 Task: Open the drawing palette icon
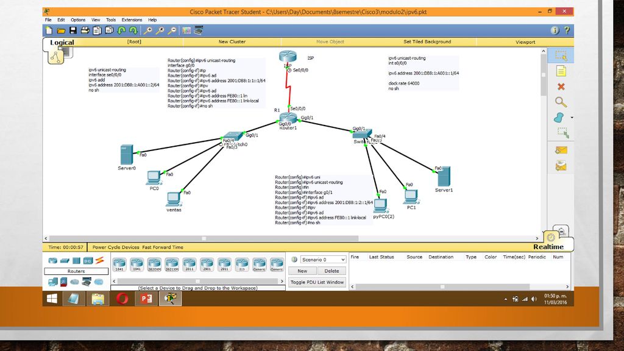tap(186, 30)
